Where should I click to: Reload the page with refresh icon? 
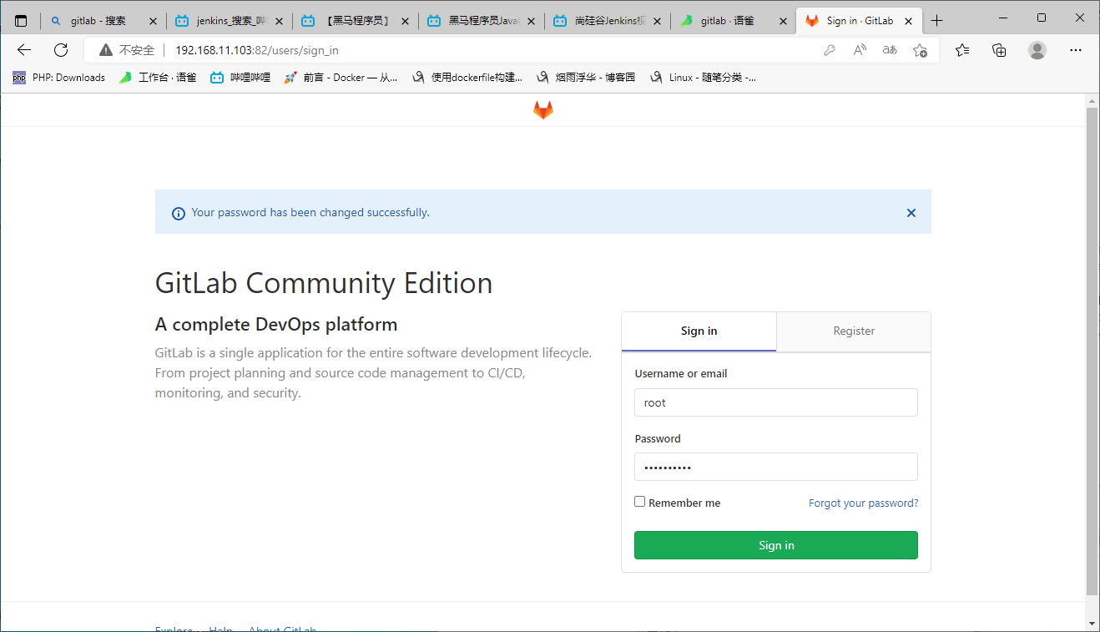61,50
